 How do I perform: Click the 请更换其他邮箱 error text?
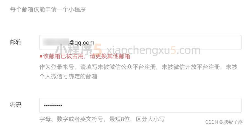pos(110,56)
